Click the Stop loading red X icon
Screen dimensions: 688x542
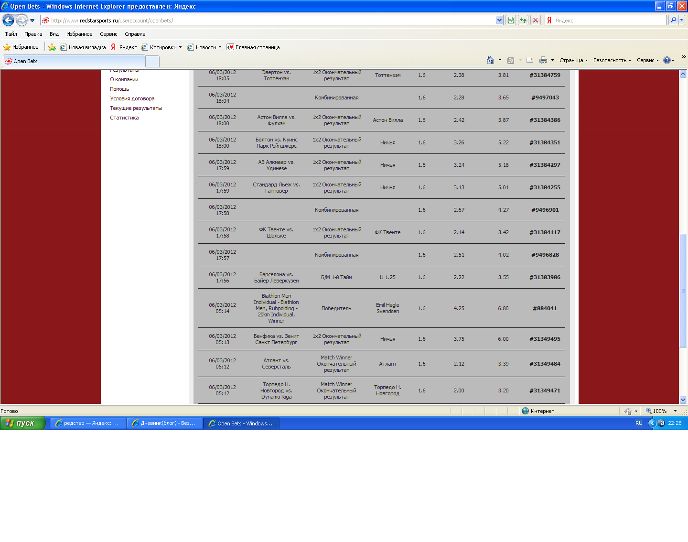coord(536,20)
